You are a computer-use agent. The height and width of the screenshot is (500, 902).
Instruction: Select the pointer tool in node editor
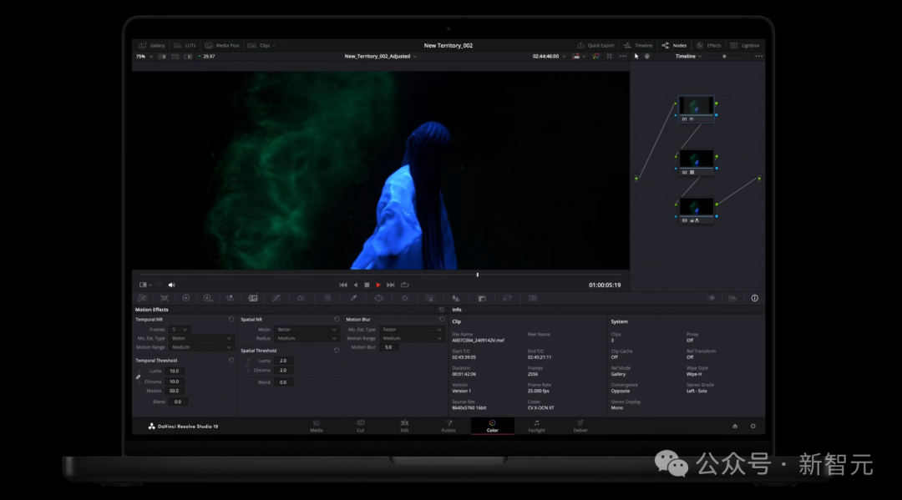click(x=636, y=56)
